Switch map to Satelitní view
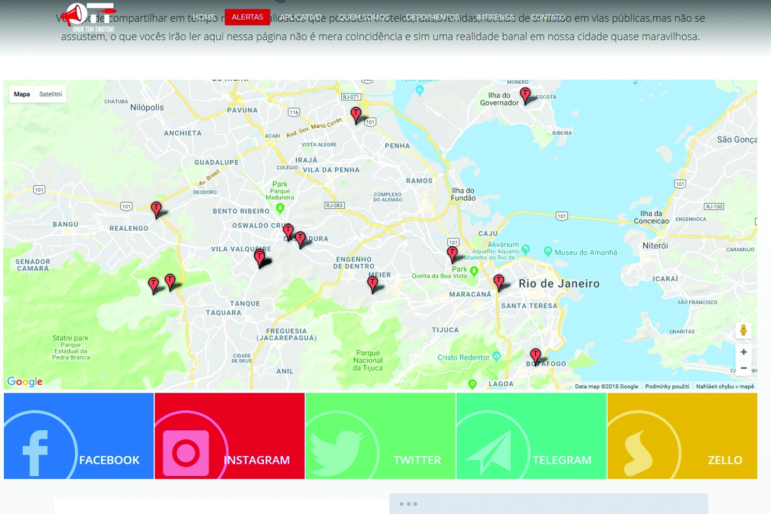The width and height of the screenshot is (771, 514). pos(51,94)
